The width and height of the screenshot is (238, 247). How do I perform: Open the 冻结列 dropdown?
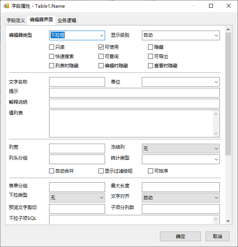coord(180,148)
